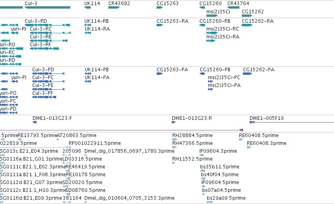Viewport: 334px width, 204px height.
Task: Click the RE60408.5prime EST
Action: pyautogui.click(x=241, y=140)
